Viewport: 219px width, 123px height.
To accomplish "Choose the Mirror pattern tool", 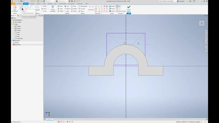I will click(x=81, y=11).
